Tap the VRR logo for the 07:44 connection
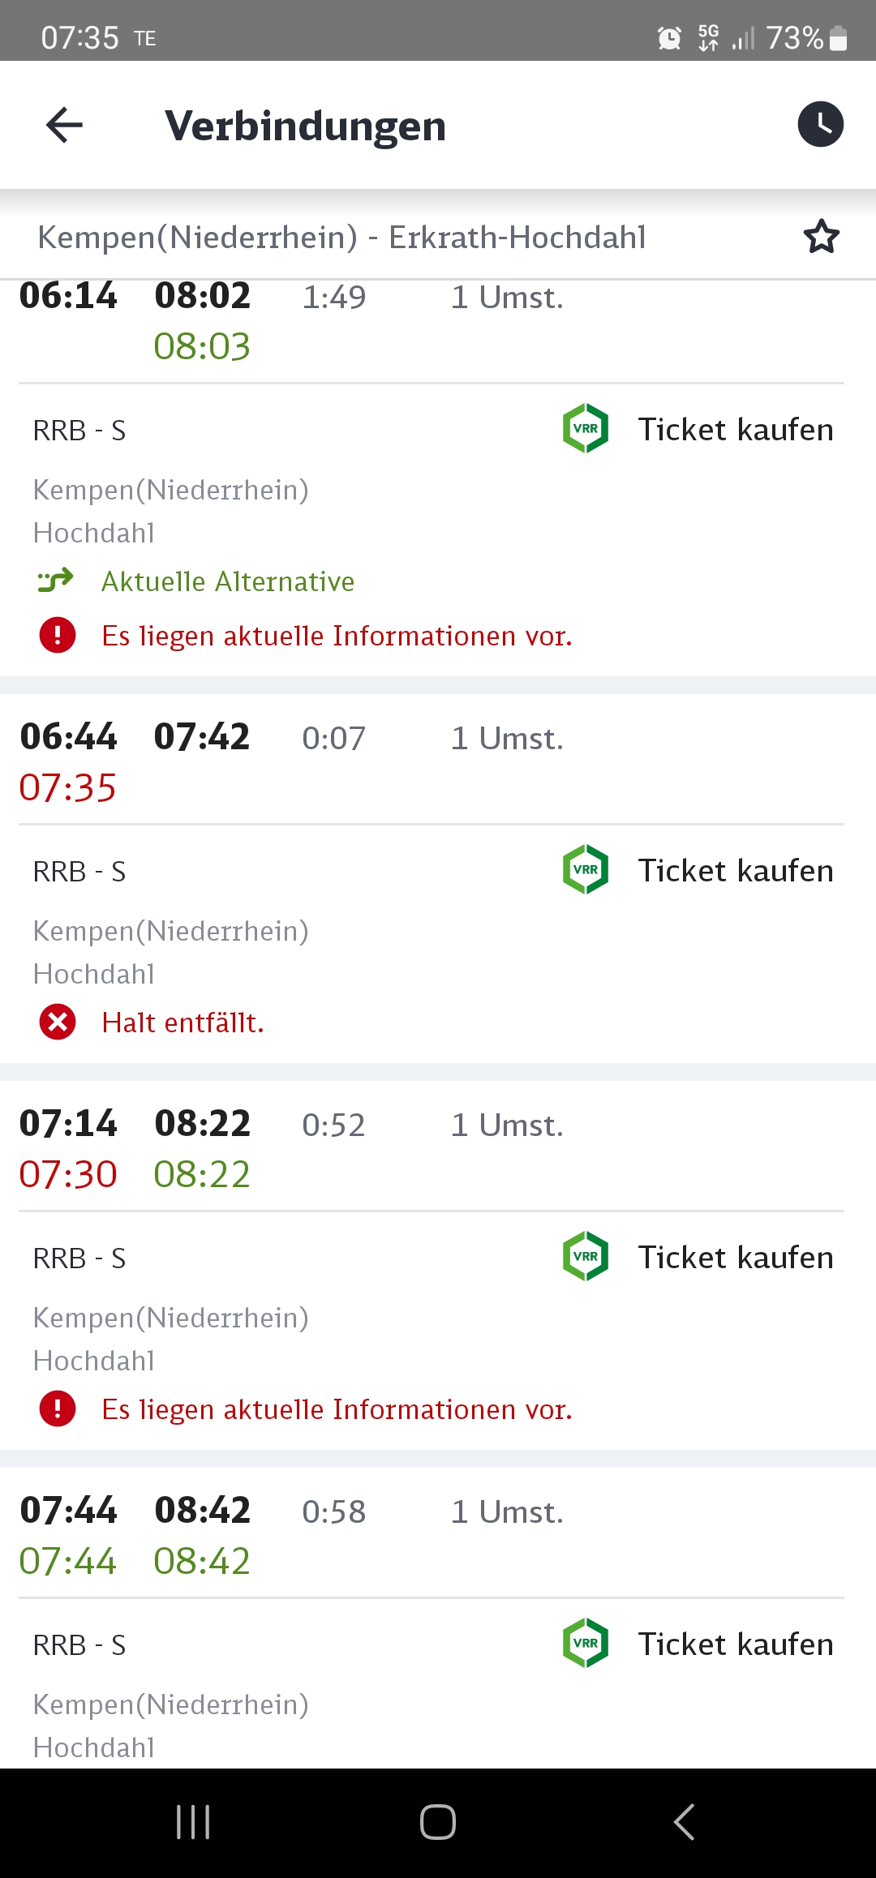The height and width of the screenshot is (1878, 876). (x=586, y=1644)
